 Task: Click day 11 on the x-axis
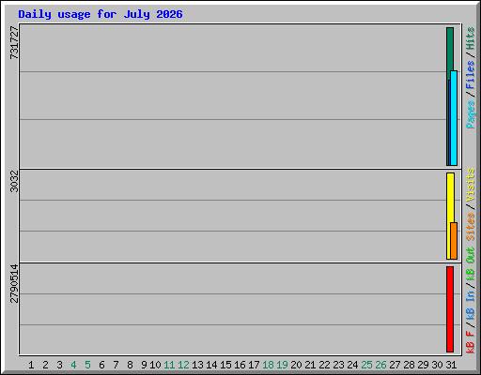pyautogui.click(x=169, y=365)
